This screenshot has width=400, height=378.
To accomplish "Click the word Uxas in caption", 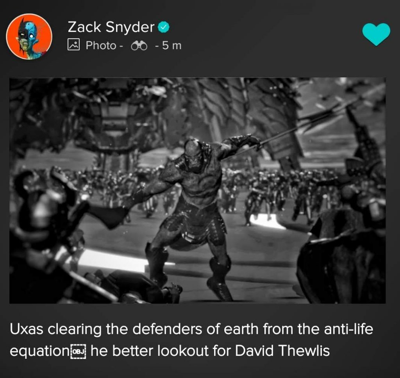I will coord(27,329).
